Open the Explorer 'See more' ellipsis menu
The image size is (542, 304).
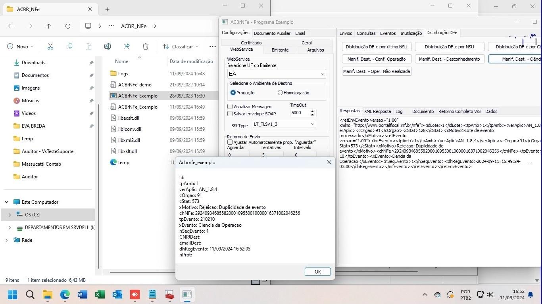pos(213,46)
